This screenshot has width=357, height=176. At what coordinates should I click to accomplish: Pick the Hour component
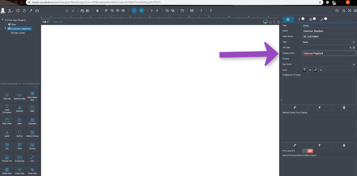pyautogui.click(x=20, y=121)
